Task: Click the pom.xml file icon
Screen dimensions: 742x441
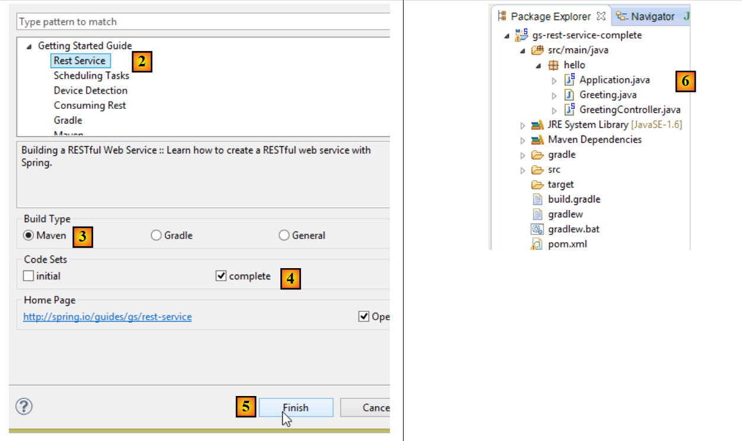Action: click(538, 244)
